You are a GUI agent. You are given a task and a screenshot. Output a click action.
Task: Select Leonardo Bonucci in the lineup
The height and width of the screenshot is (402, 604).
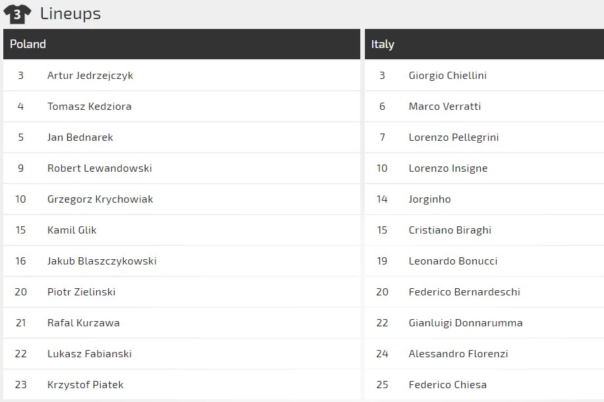(x=453, y=261)
